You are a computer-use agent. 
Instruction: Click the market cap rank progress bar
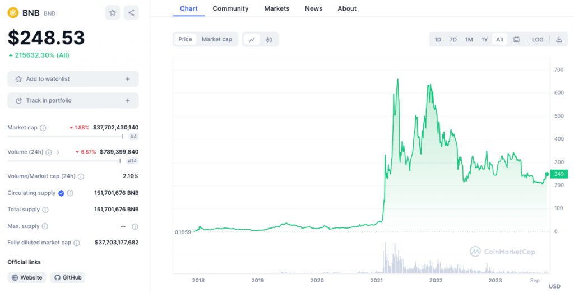point(65,137)
